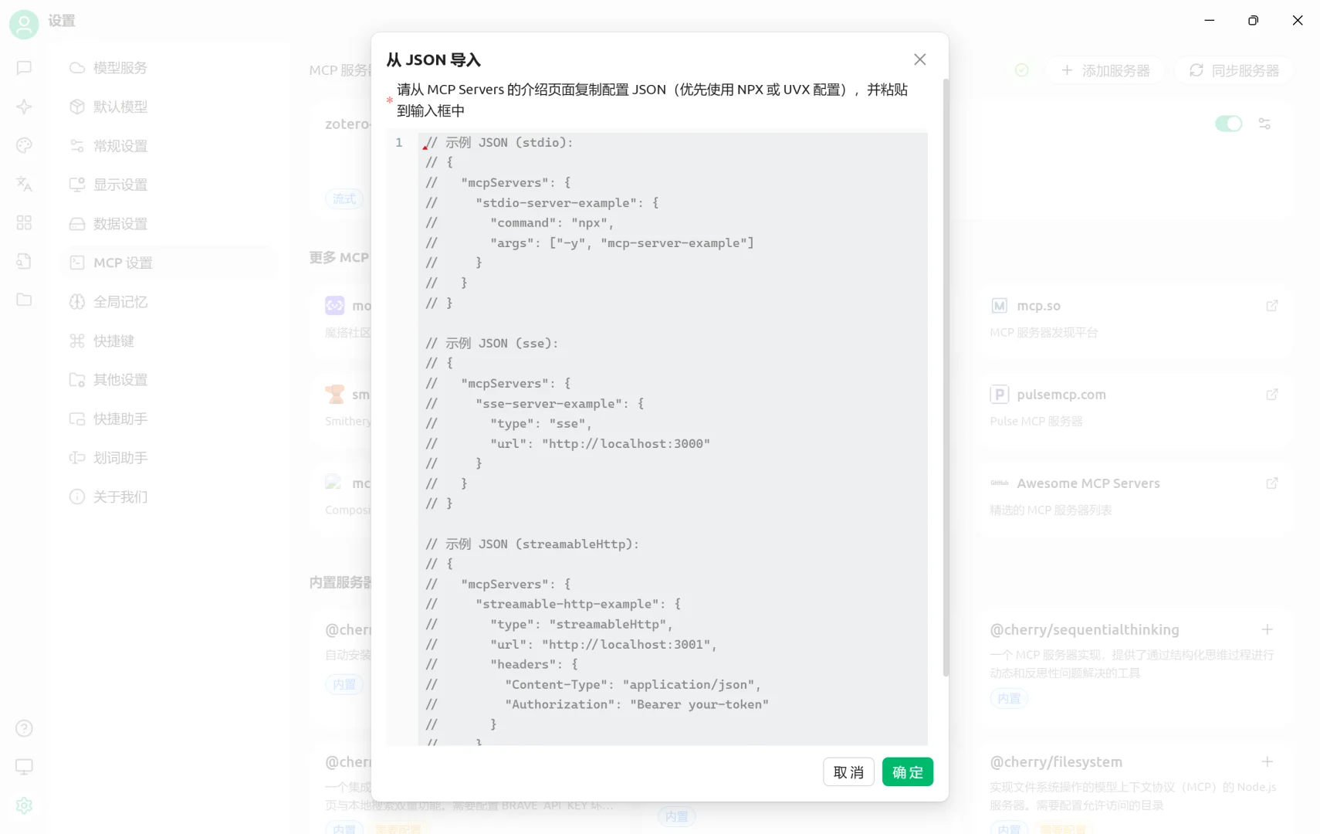Open the mcp.so external link icon
This screenshot has width=1320, height=834.
tap(1272, 306)
